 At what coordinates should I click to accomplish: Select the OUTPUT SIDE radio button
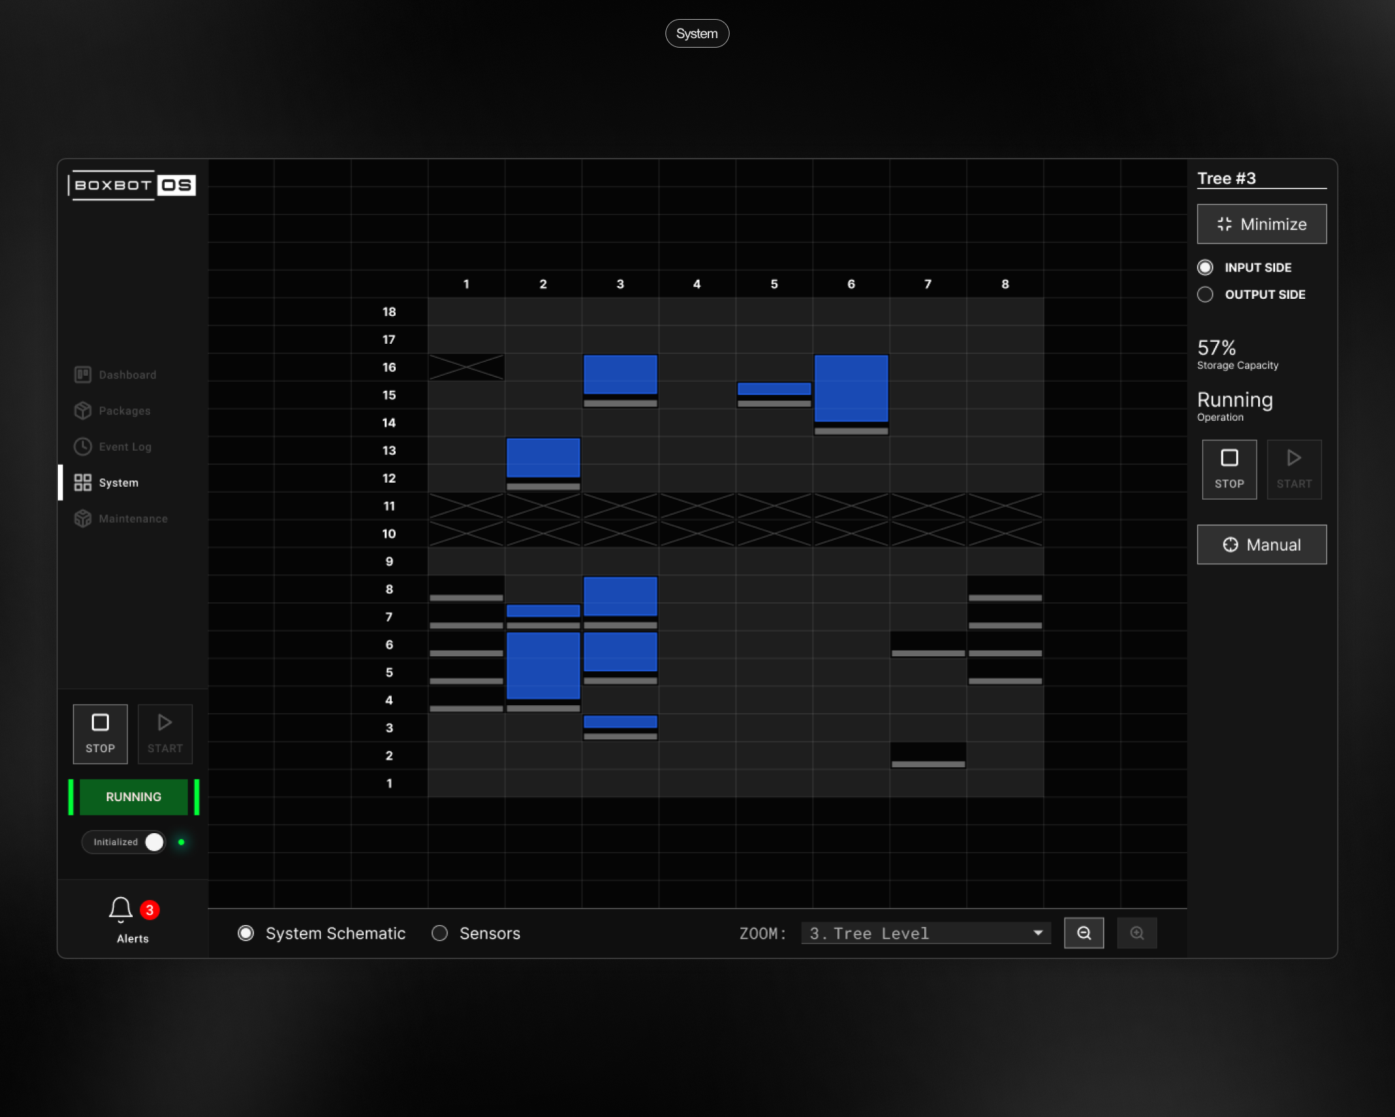coord(1205,295)
